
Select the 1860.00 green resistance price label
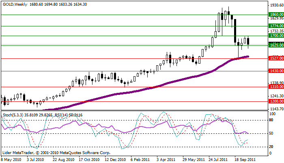pyautogui.click(x=276, y=14)
